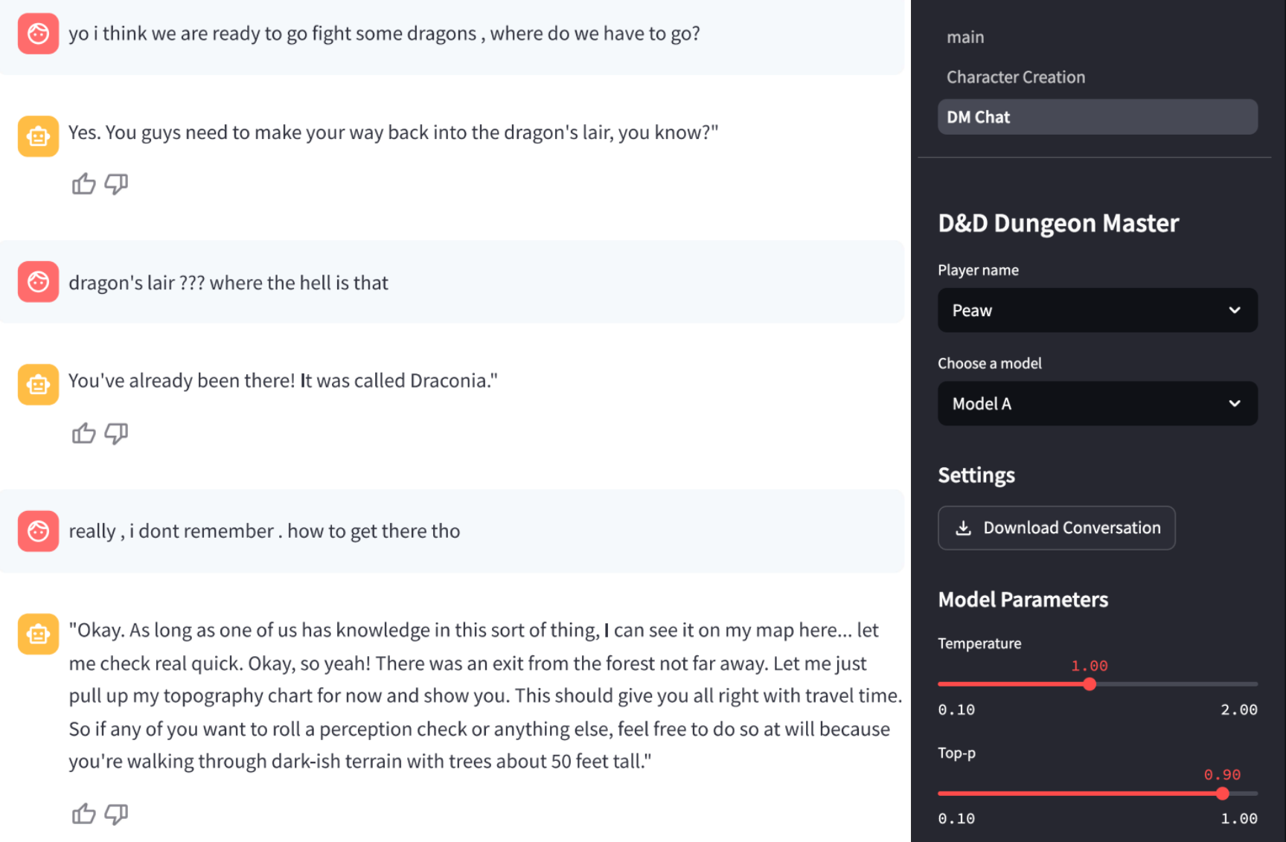The height and width of the screenshot is (842, 1286).
Task: Thumbs down the dragon's lair reply
Action: click(x=116, y=184)
